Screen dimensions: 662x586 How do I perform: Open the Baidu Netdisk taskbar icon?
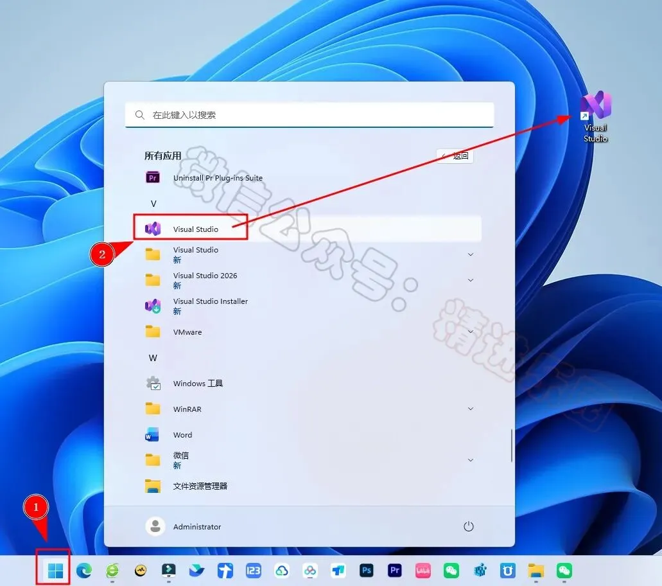pos(310,571)
